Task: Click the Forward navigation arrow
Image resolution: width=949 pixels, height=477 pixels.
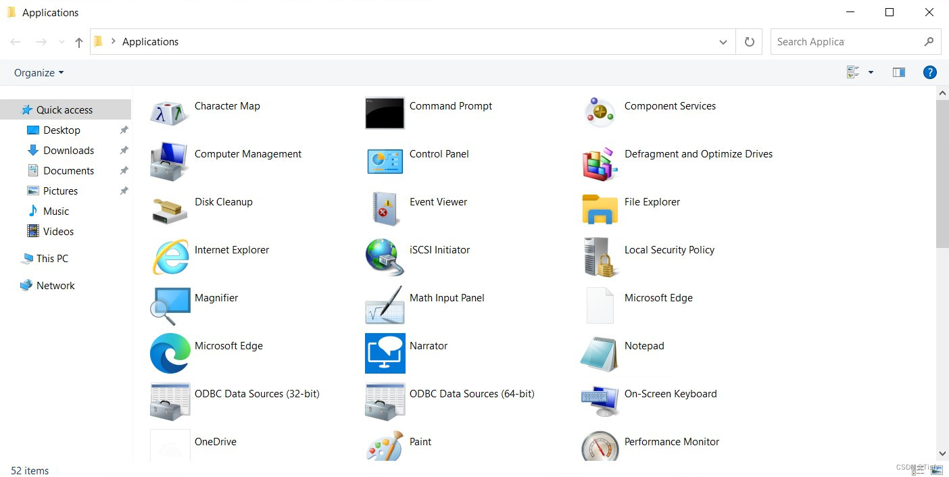Action: (41, 42)
